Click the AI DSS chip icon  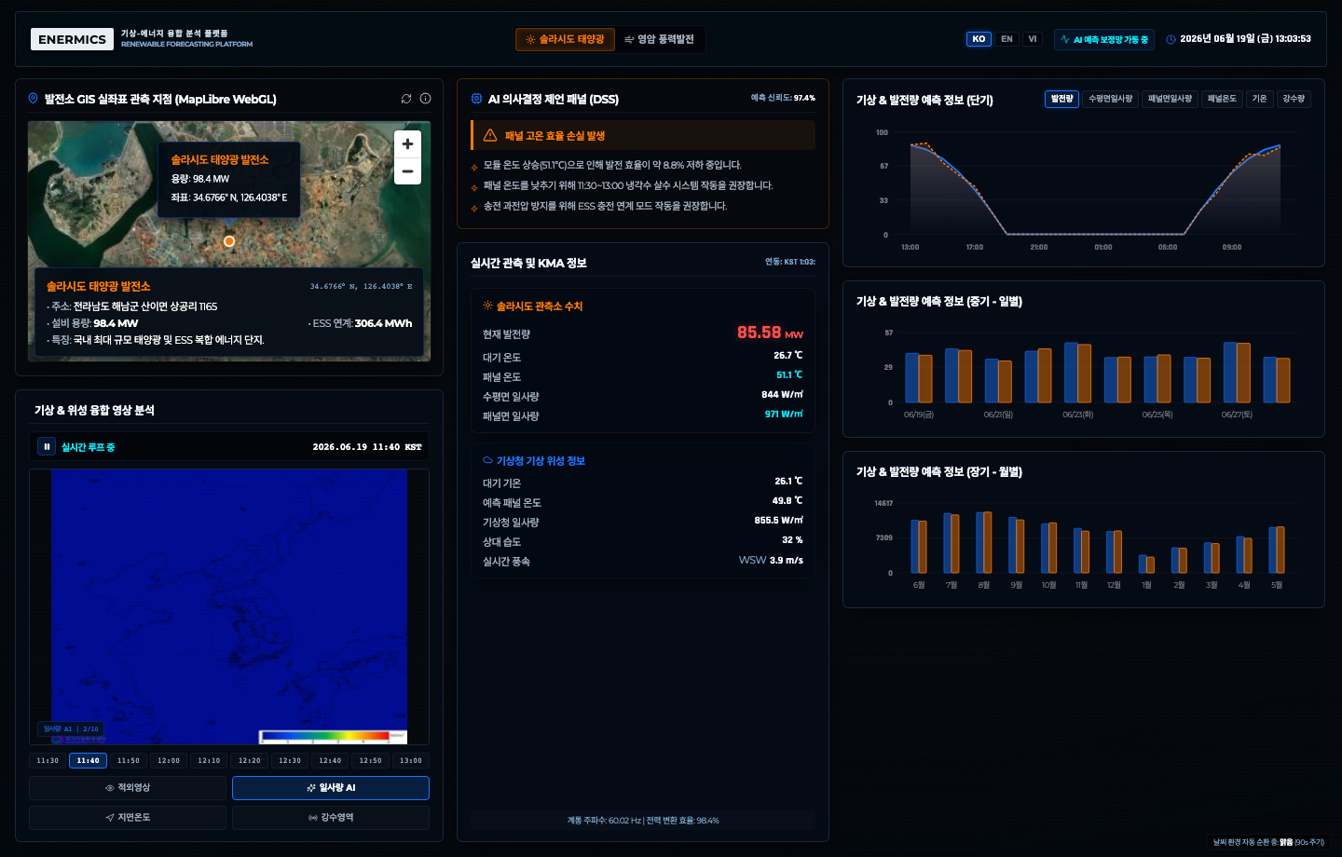click(476, 99)
